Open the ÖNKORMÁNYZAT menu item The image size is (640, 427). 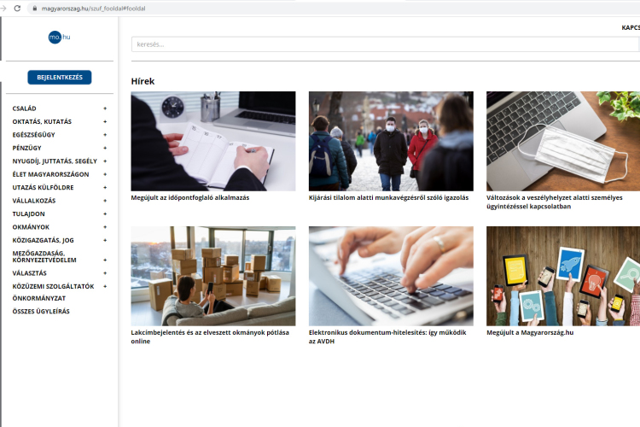point(38,298)
